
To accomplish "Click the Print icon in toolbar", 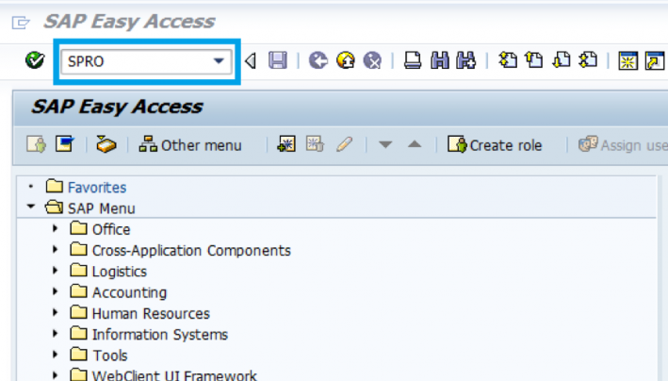I will (x=412, y=61).
